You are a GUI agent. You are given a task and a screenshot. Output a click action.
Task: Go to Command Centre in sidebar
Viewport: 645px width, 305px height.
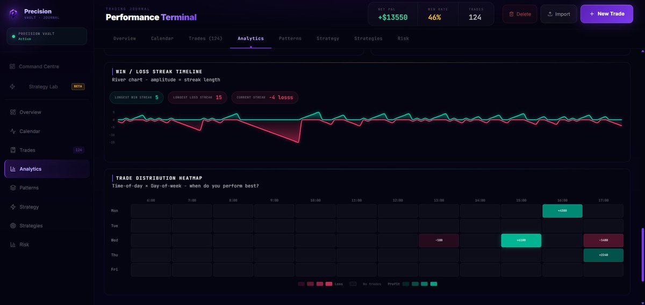[x=47, y=67]
